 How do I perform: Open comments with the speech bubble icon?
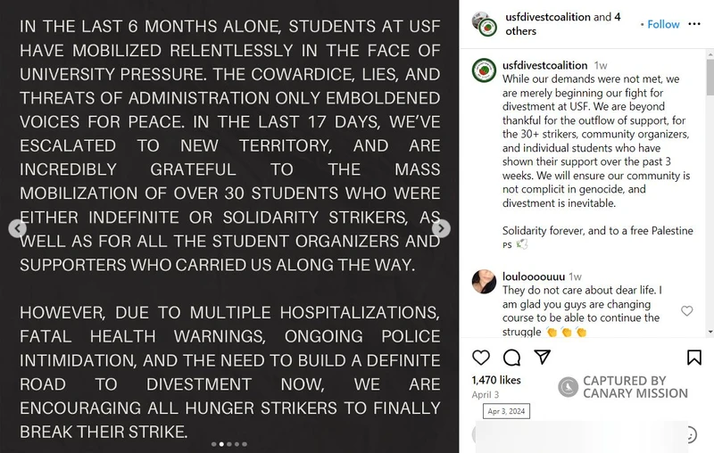[x=511, y=358]
